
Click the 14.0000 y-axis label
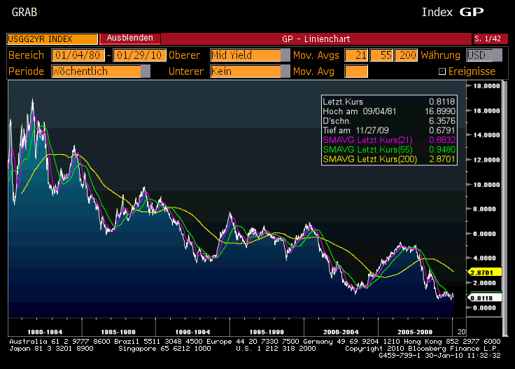[486, 135]
